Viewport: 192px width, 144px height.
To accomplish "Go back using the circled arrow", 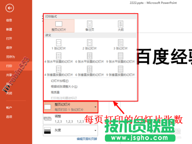I will click(10, 8).
